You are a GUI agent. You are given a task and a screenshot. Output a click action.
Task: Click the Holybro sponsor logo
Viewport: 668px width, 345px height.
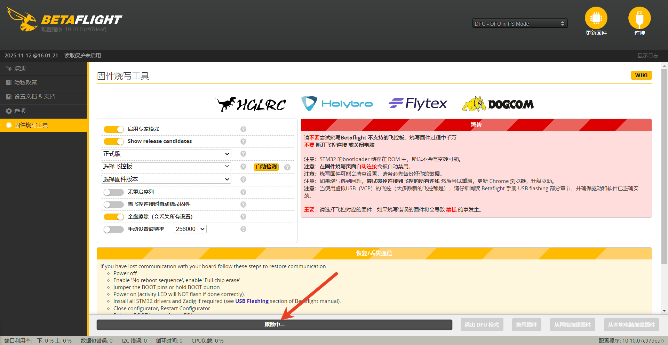(x=337, y=104)
